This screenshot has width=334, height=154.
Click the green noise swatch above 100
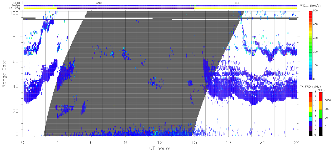(320, 114)
